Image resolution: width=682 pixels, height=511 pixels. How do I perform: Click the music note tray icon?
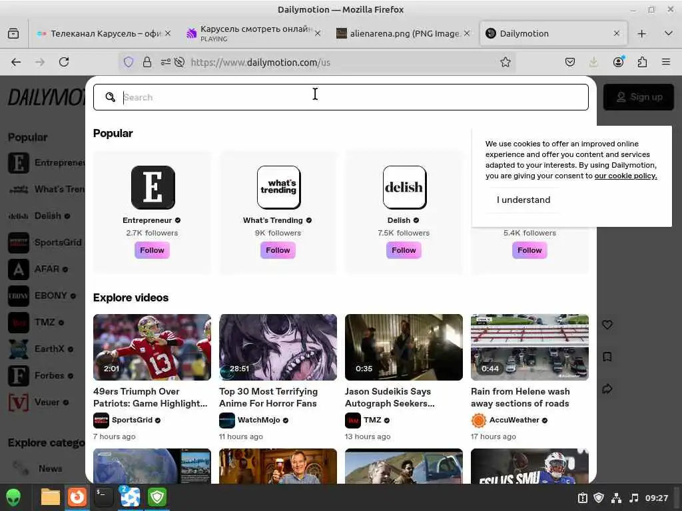click(x=634, y=498)
